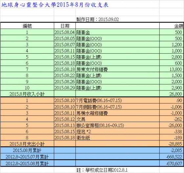Click the income subtotal amount 26,800
The height and width of the screenshot is (173, 184).
click(172, 94)
